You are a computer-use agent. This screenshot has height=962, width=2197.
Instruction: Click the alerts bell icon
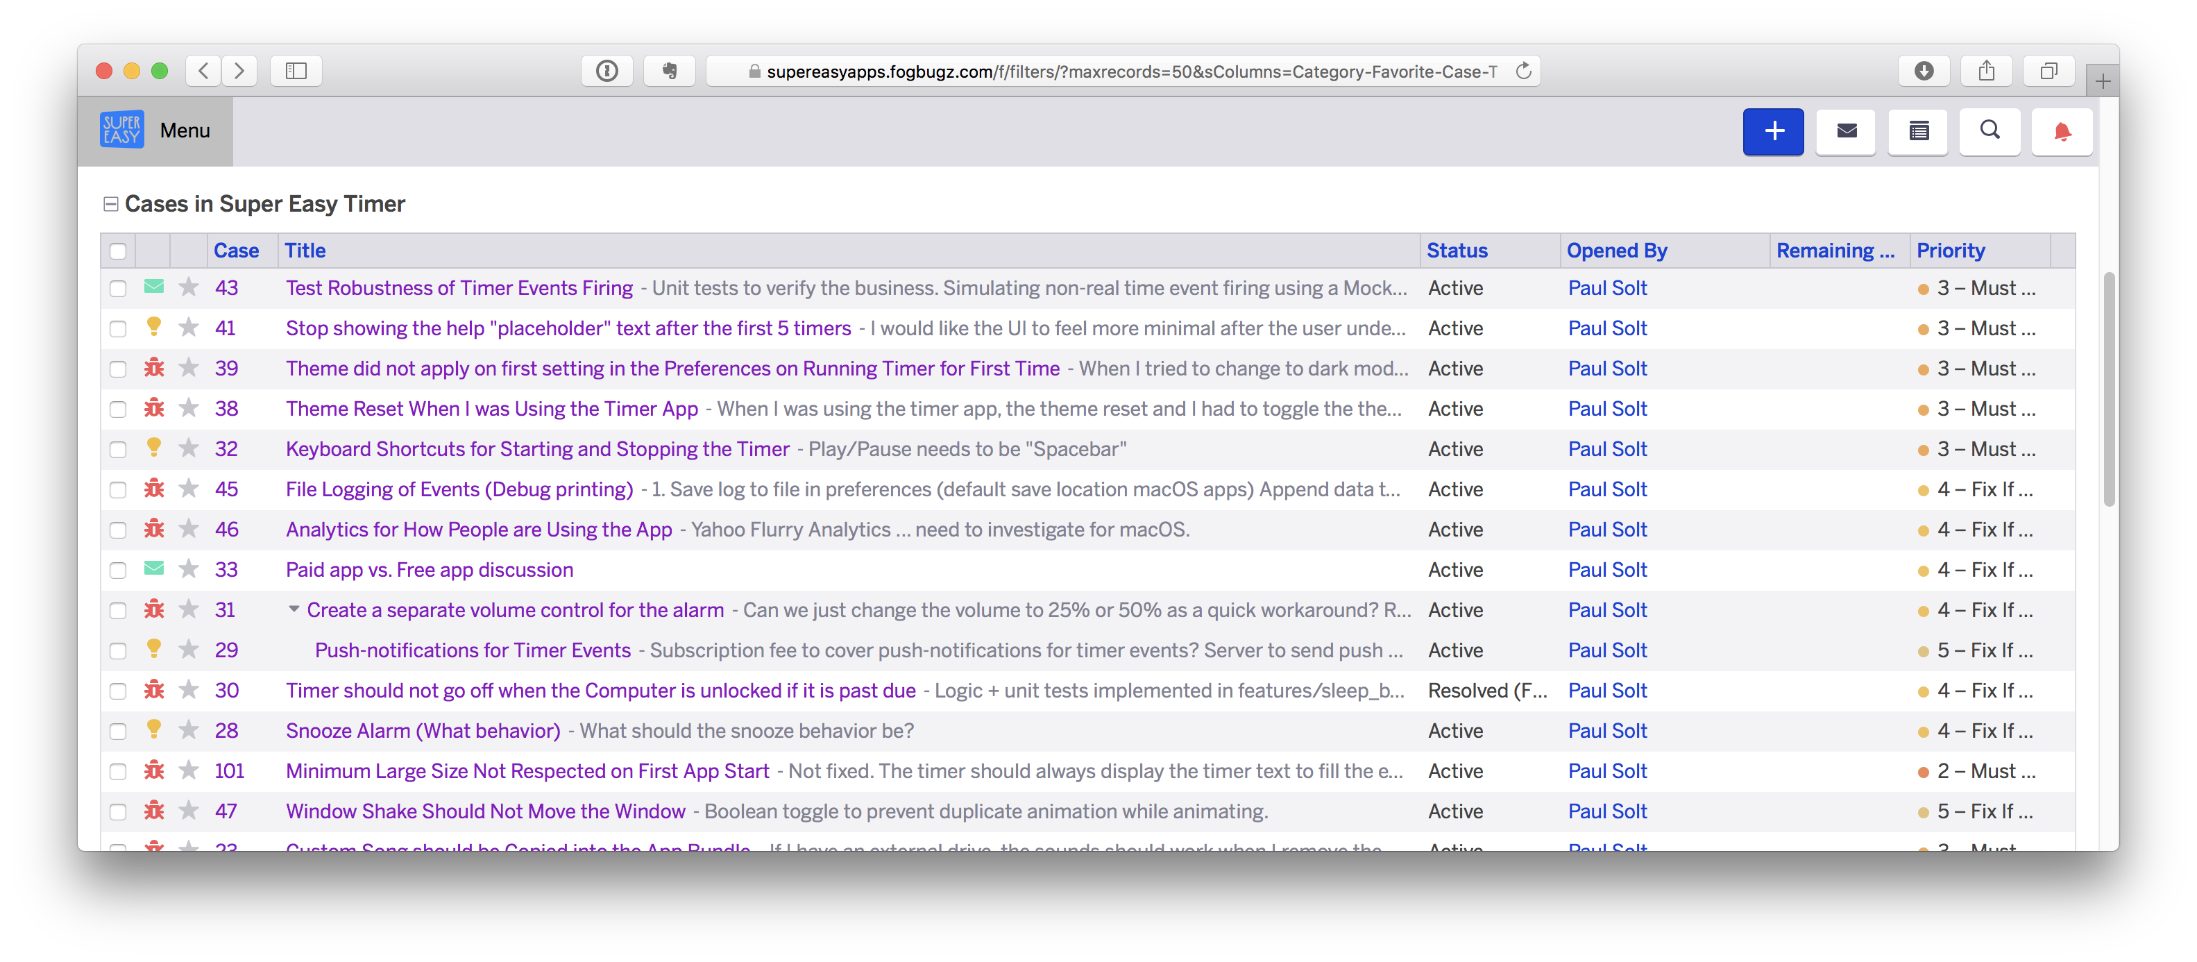click(x=2061, y=132)
